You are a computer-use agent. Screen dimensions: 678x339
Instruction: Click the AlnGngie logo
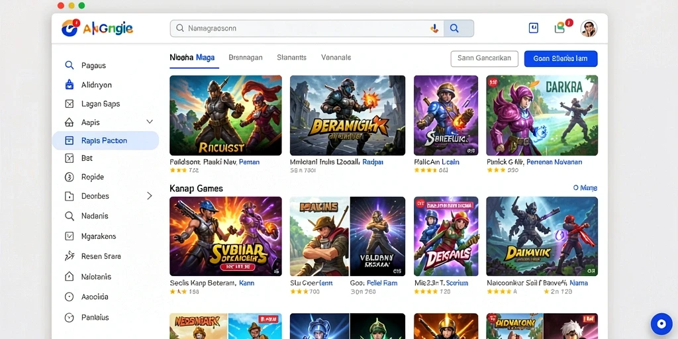(97, 28)
